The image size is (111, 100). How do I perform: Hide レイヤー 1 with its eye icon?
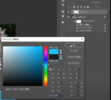[x=69, y=12]
